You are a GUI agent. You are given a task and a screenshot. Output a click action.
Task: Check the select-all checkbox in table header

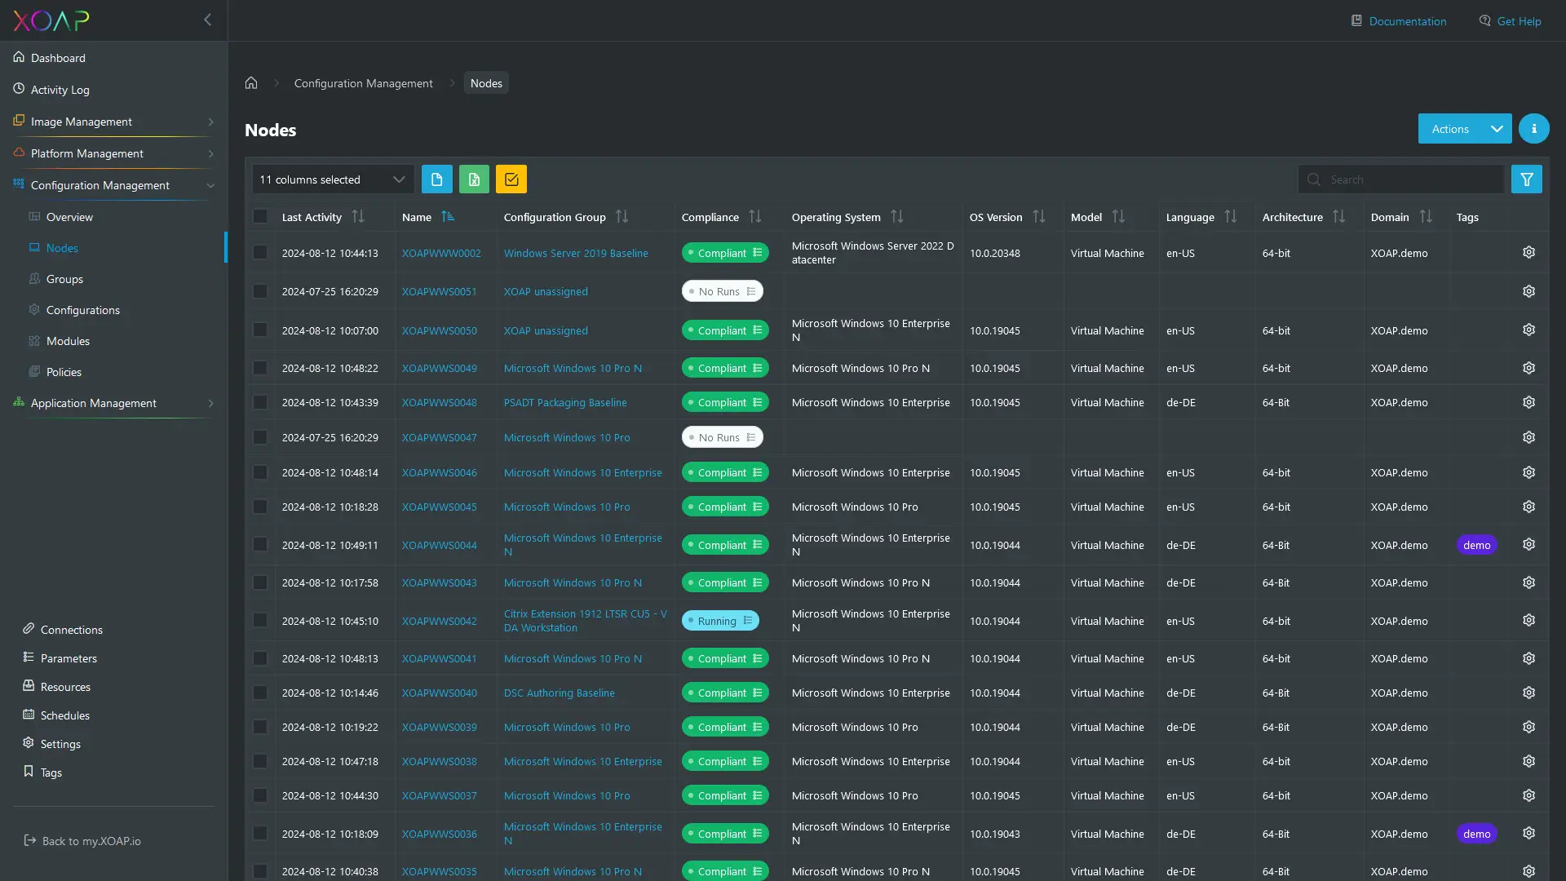(x=259, y=216)
